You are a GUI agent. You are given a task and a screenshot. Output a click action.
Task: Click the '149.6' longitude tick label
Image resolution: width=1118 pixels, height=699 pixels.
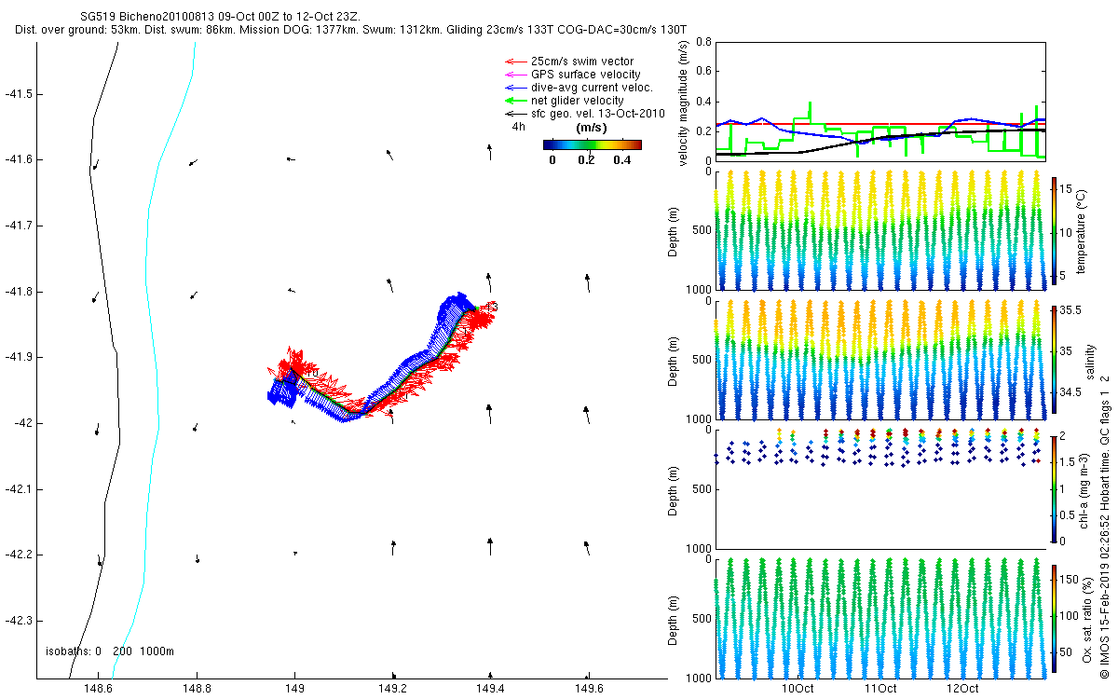point(587,689)
